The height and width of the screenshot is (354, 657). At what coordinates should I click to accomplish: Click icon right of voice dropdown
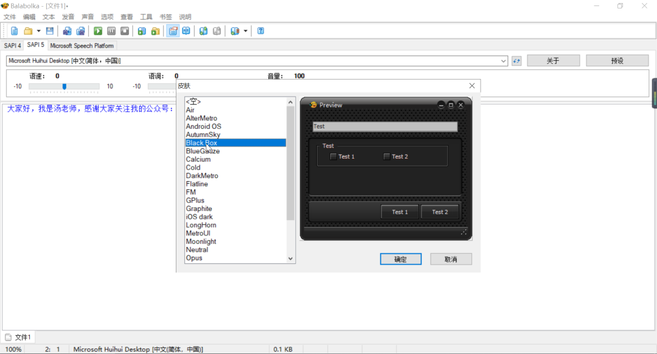click(516, 61)
